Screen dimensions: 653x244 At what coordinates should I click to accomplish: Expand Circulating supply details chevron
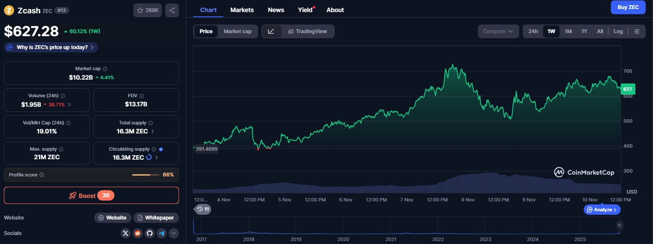tap(156, 158)
